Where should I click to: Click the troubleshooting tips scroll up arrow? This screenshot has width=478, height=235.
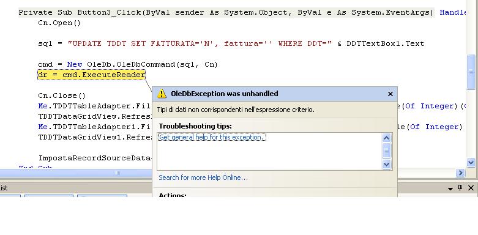point(386,138)
